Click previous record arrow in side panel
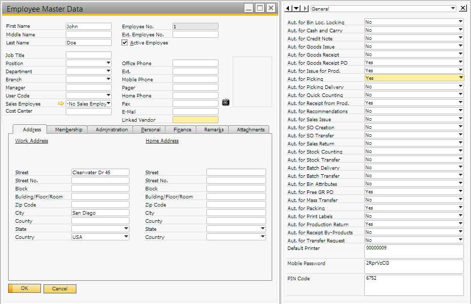Image resolution: width=471 pixels, height=304 pixels. (x=288, y=8)
